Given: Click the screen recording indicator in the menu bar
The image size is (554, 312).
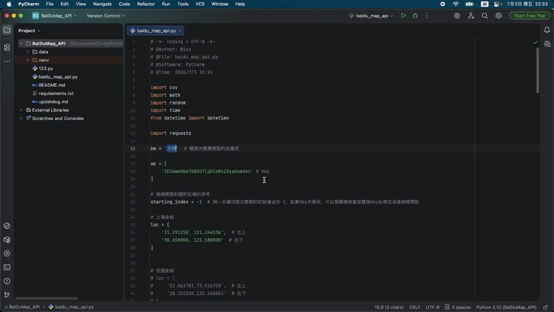Looking at the screenshot, I should coord(442,4).
